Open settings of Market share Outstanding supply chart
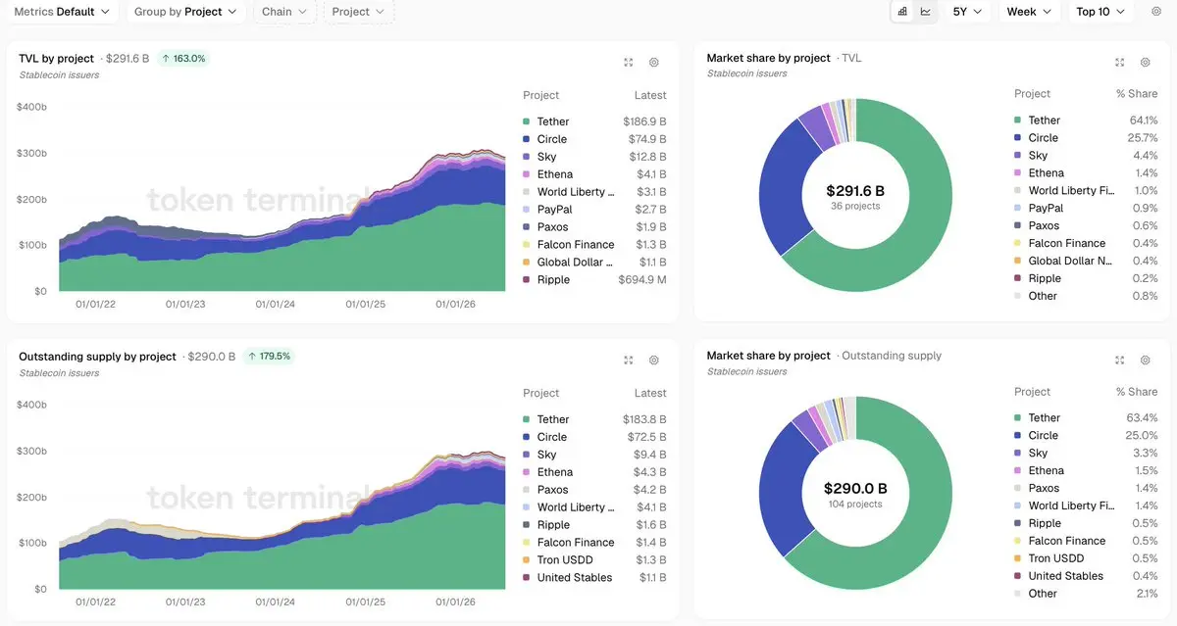The width and height of the screenshot is (1177, 626). click(1145, 360)
